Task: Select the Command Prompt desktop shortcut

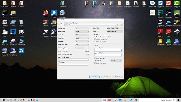Action: [5, 13]
